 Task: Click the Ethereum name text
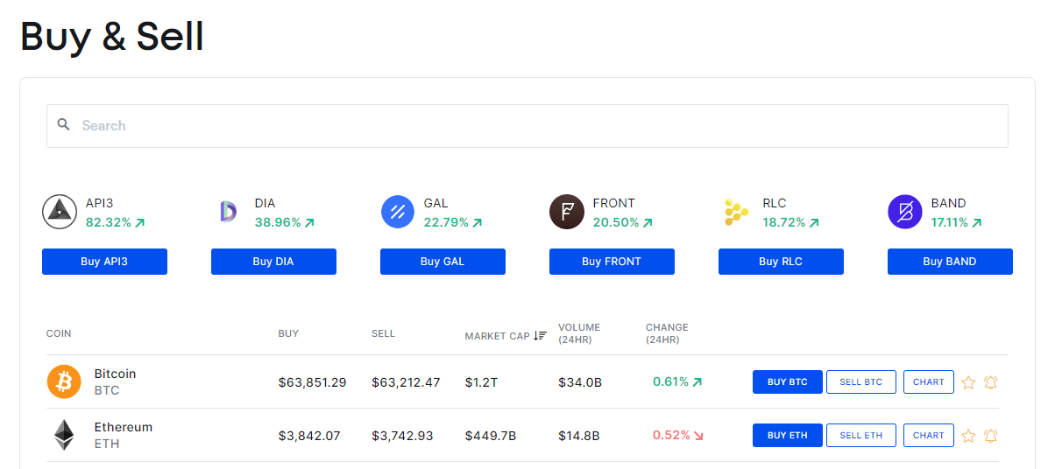coord(124,427)
